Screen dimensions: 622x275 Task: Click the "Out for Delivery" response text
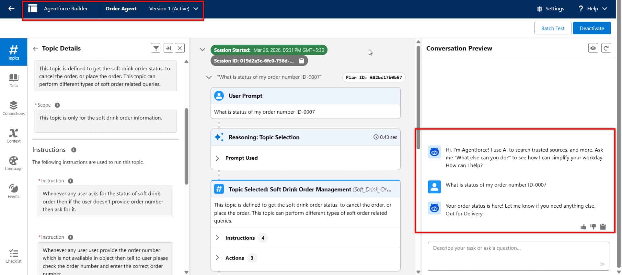(464, 214)
